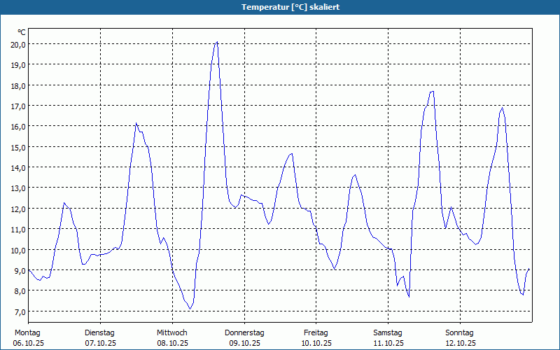This screenshot has width=560, height=350.
Task: Click the 20 °C peak on Wednesday's curve
Action: (x=217, y=42)
